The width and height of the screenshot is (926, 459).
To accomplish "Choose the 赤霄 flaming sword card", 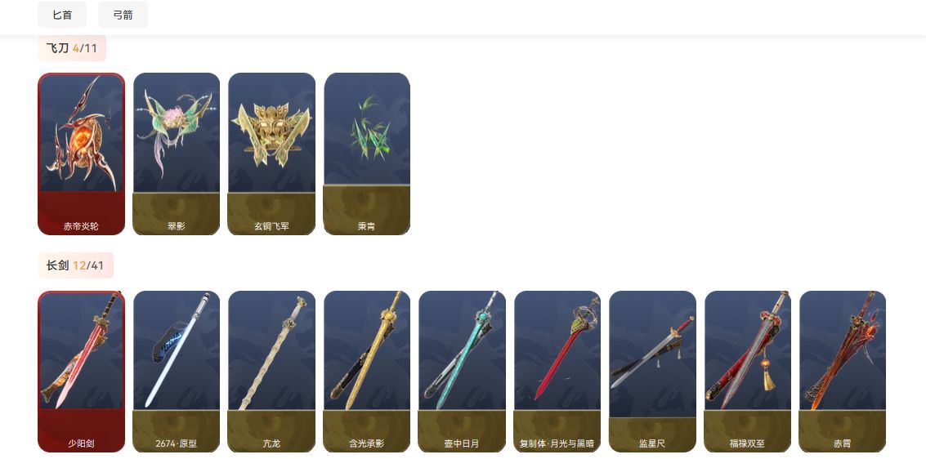I will point(843,372).
